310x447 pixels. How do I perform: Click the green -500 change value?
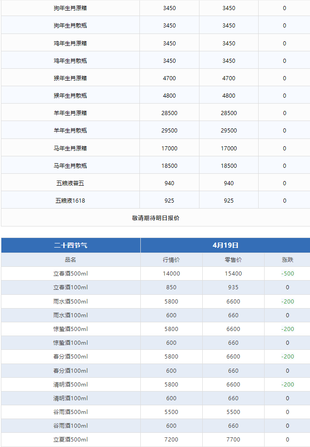288,273
